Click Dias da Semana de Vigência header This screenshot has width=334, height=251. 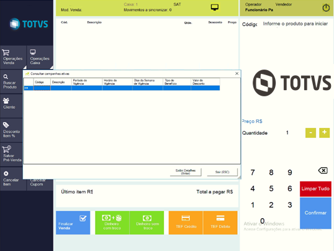pyautogui.click(x=148, y=82)
